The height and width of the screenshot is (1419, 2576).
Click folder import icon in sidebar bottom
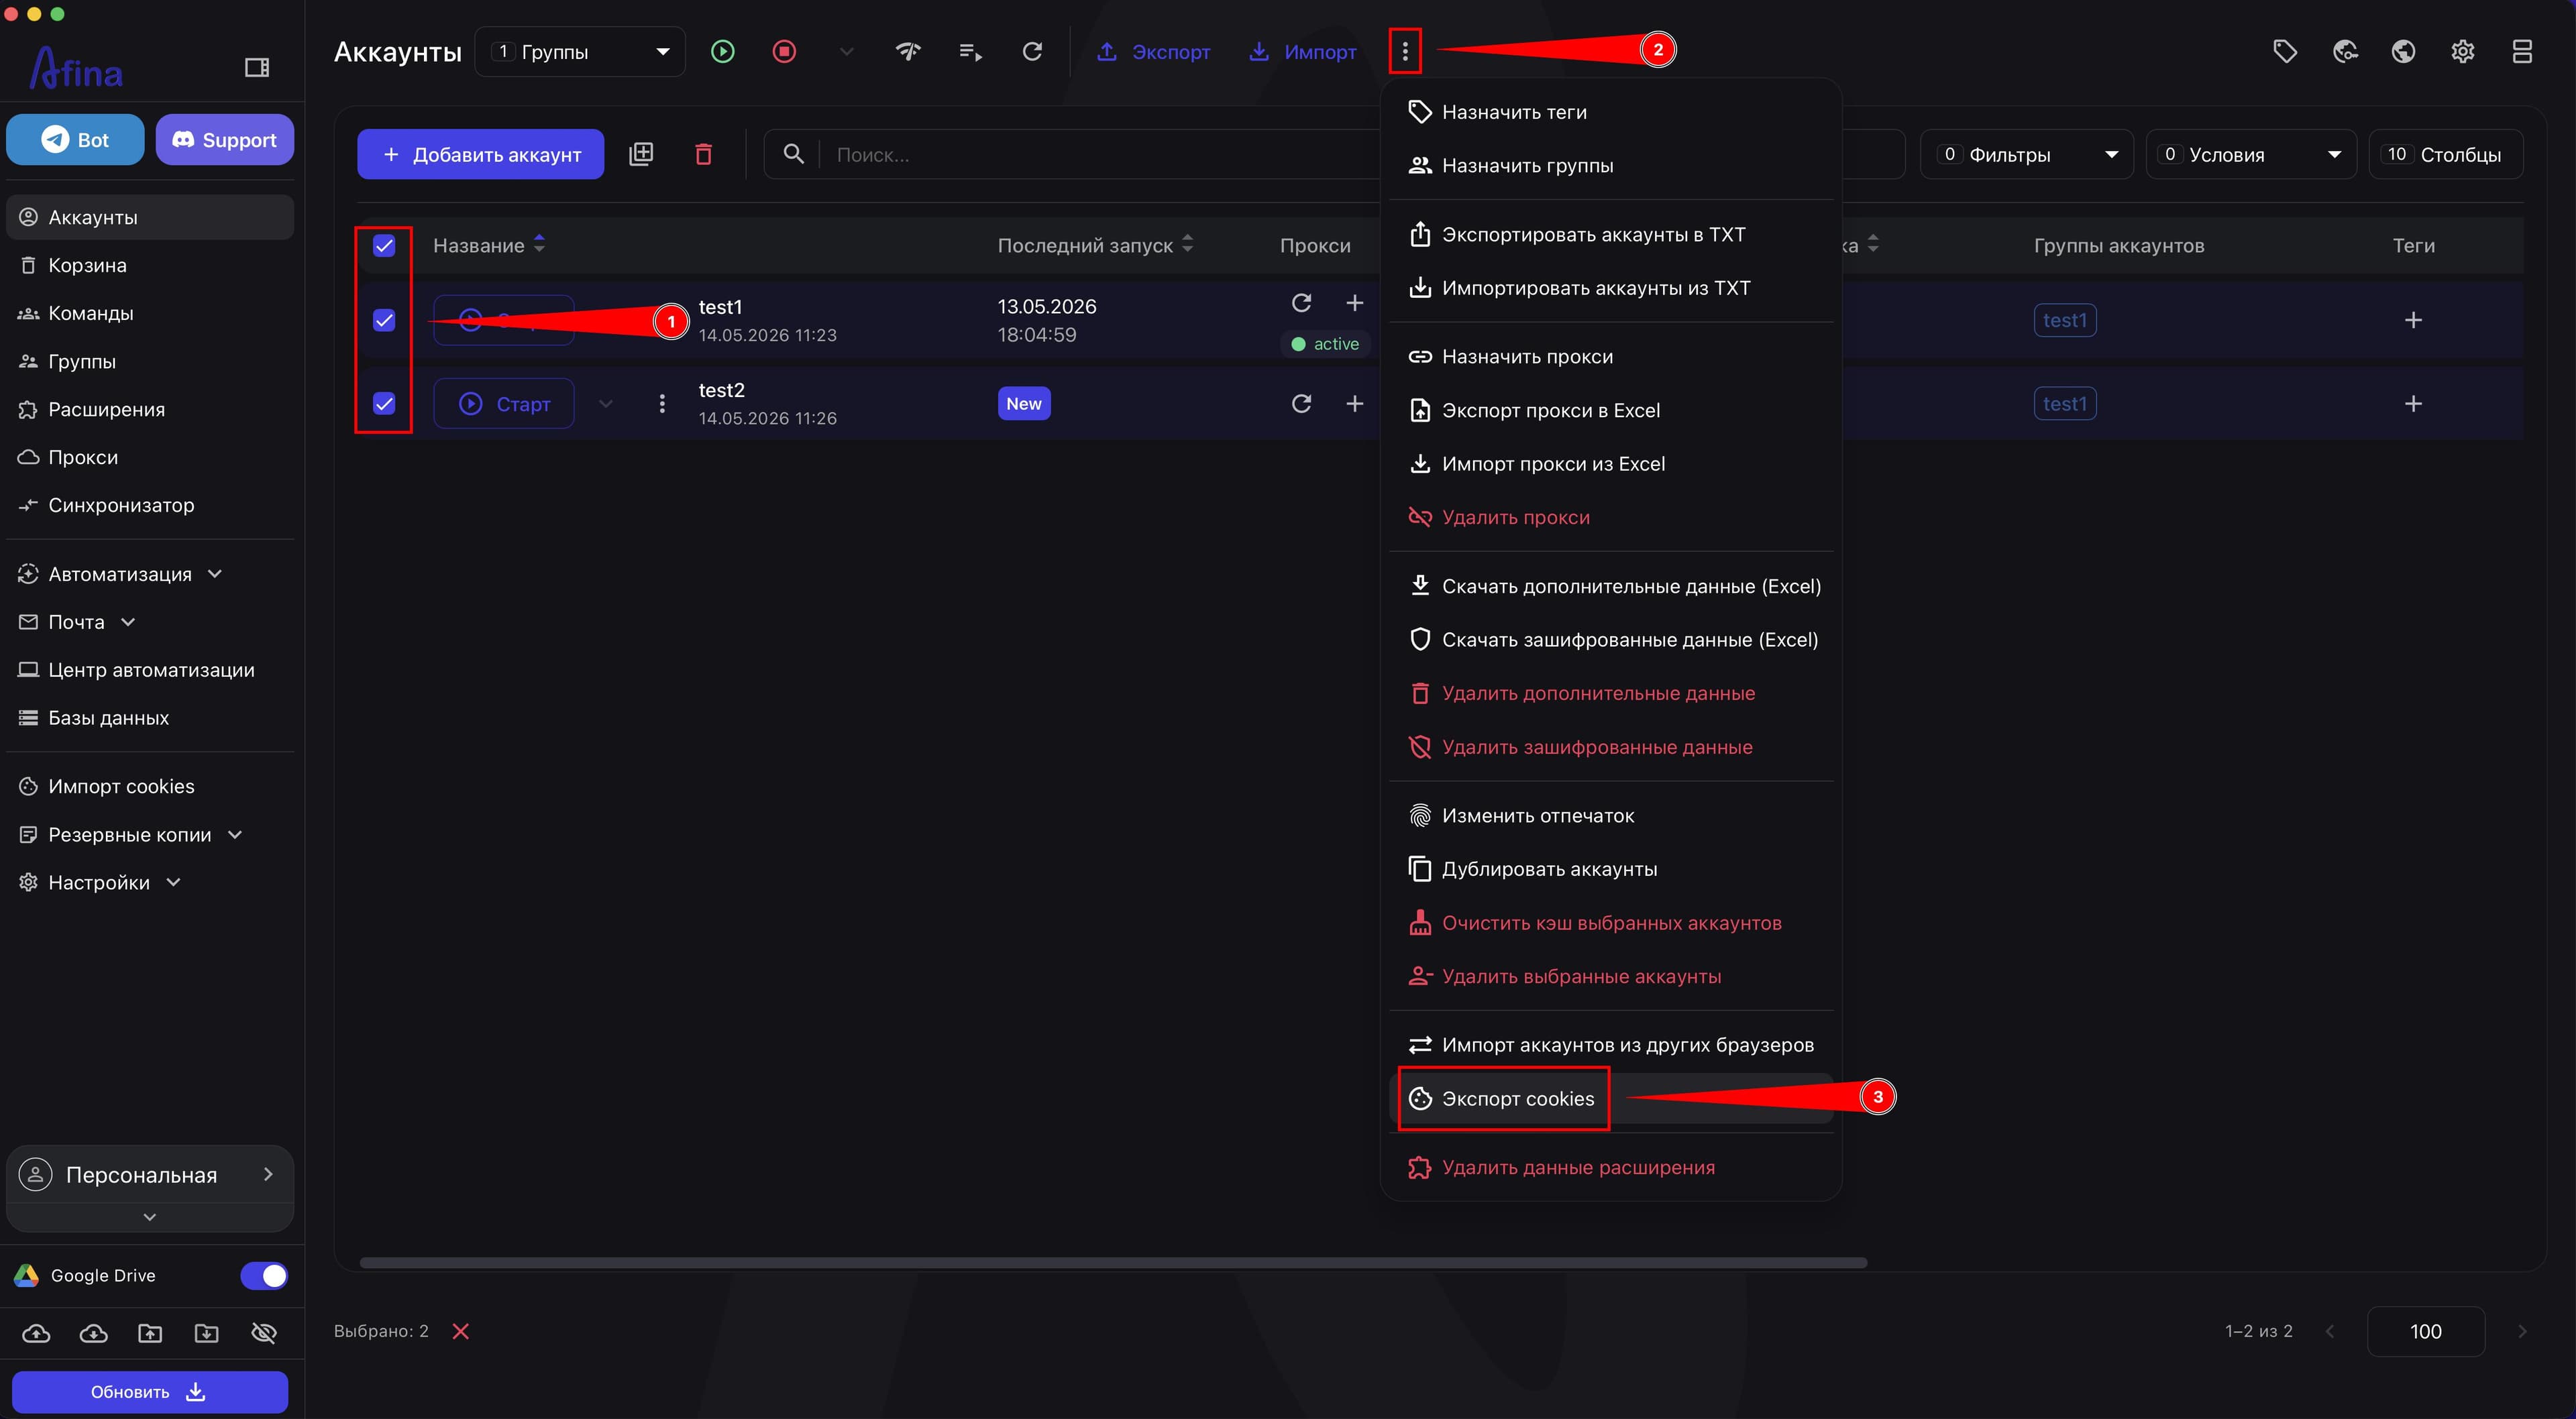coord(207,1333)
